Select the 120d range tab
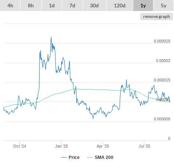The image size is (174, 167). [120, 6]
